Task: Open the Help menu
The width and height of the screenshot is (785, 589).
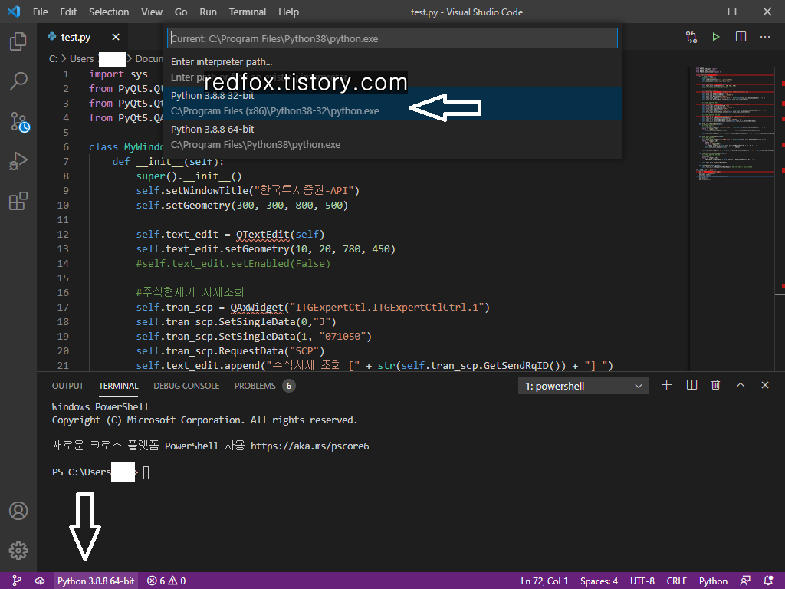Action: (288, 12)
